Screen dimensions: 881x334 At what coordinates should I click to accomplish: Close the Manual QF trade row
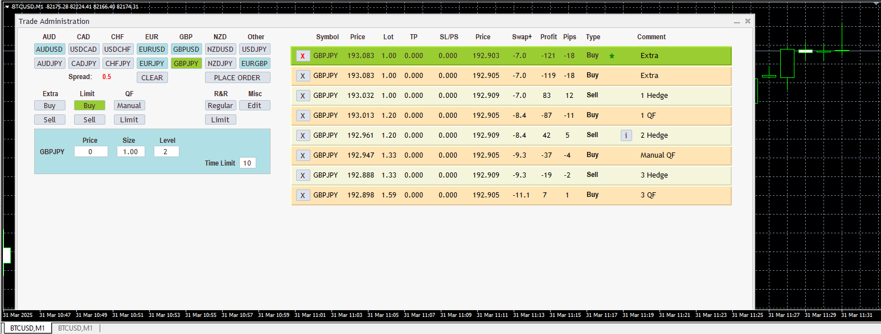(x=302, y=155)
